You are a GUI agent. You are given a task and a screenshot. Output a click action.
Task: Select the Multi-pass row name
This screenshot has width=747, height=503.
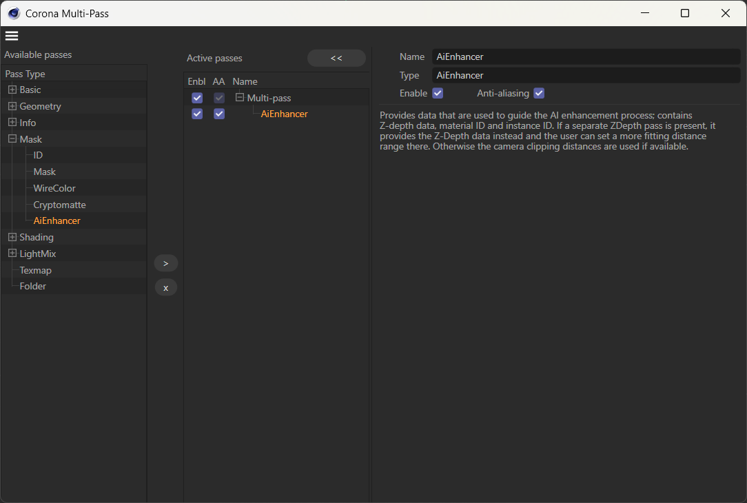coord(269,98)
